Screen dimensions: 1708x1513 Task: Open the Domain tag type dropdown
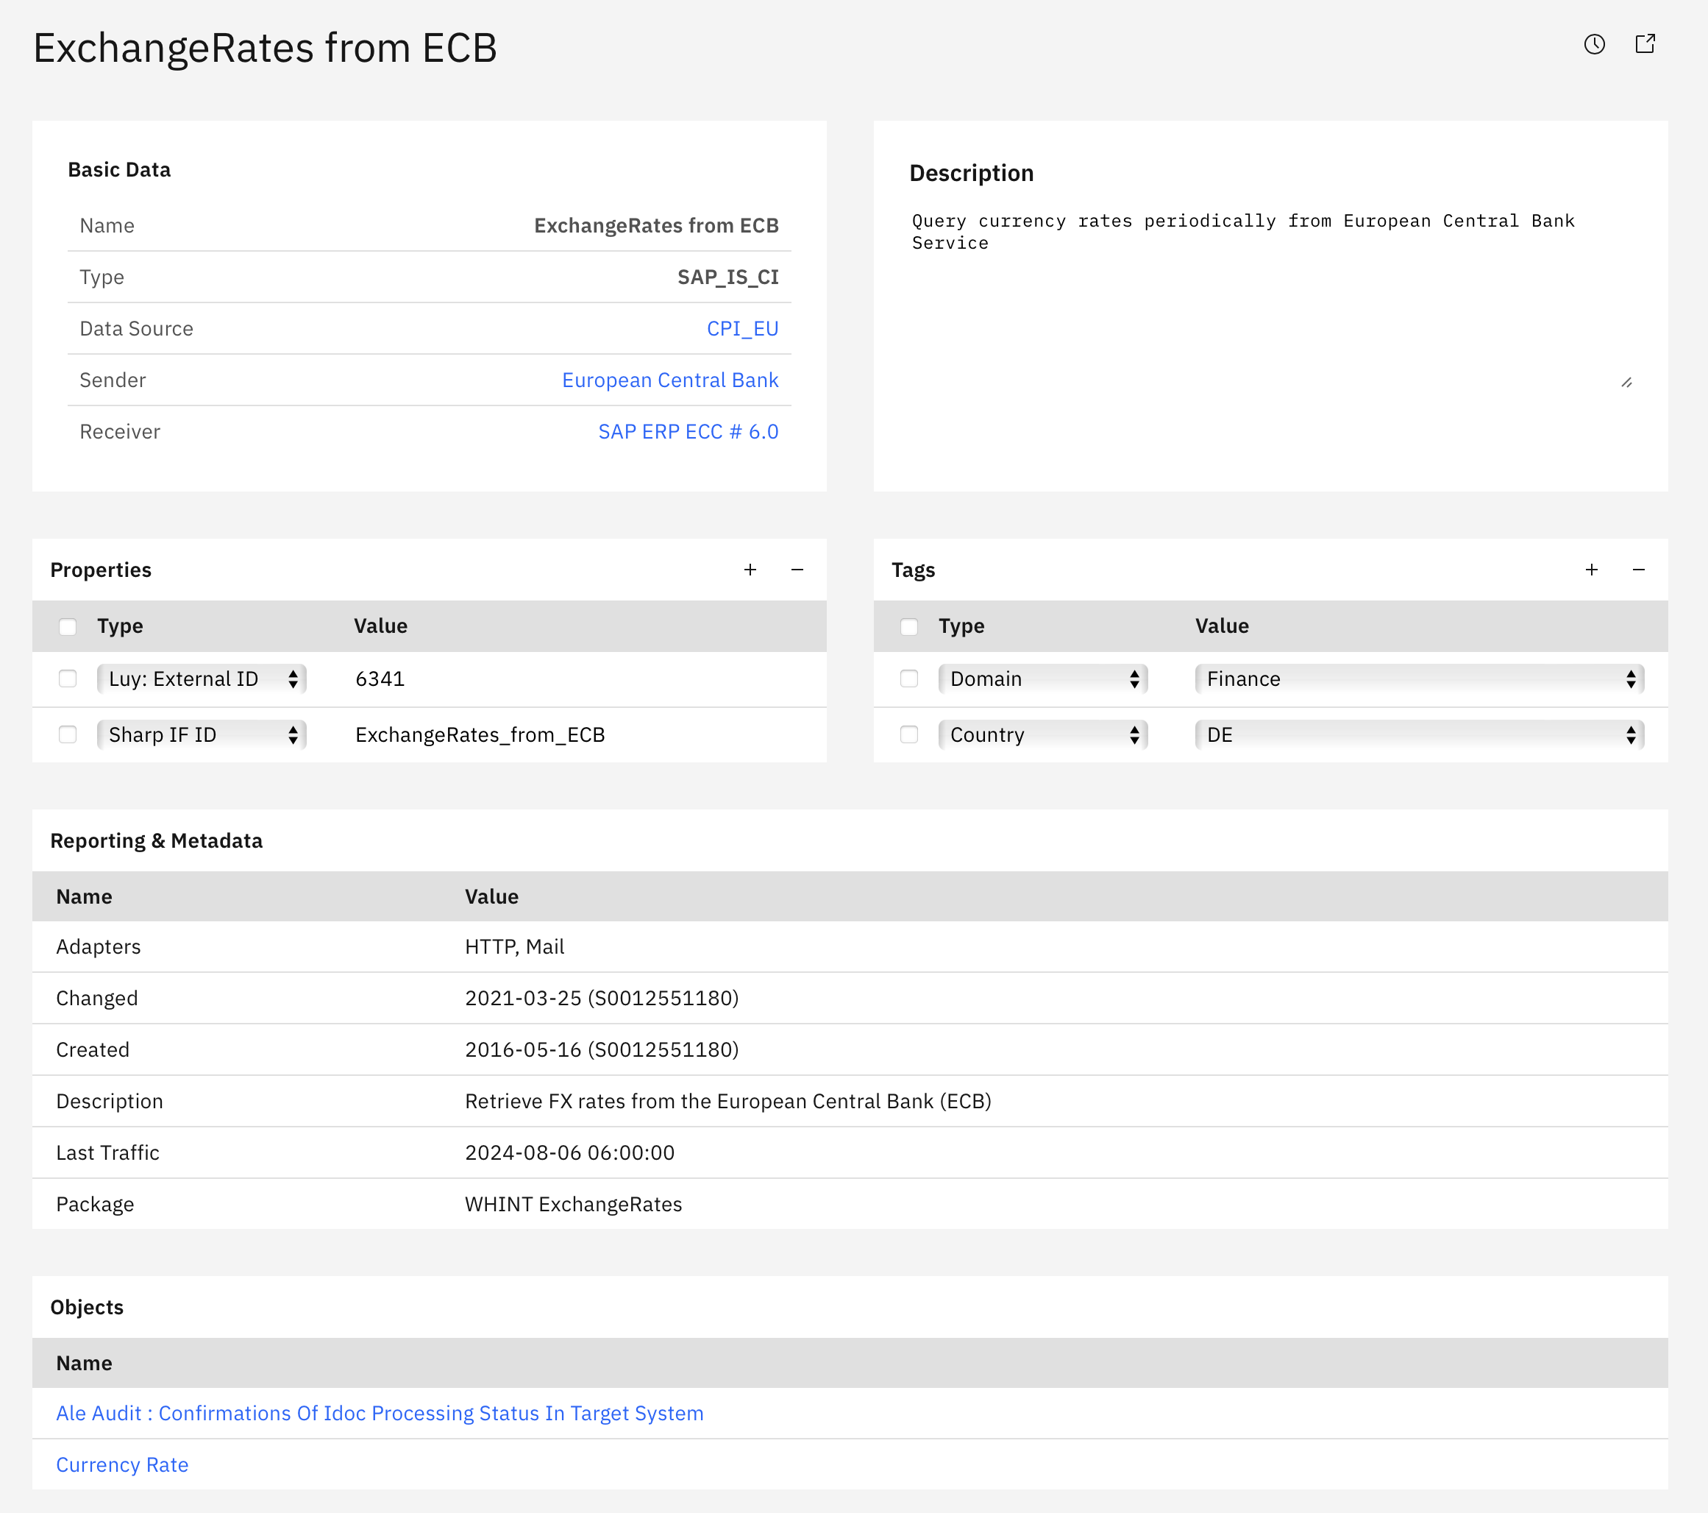(1043, 678)
